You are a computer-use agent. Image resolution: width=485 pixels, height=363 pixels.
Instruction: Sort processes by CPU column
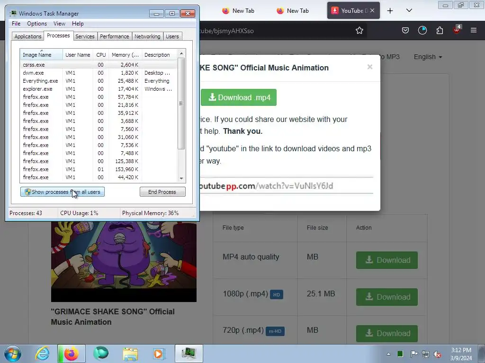(x=101, y=55)
